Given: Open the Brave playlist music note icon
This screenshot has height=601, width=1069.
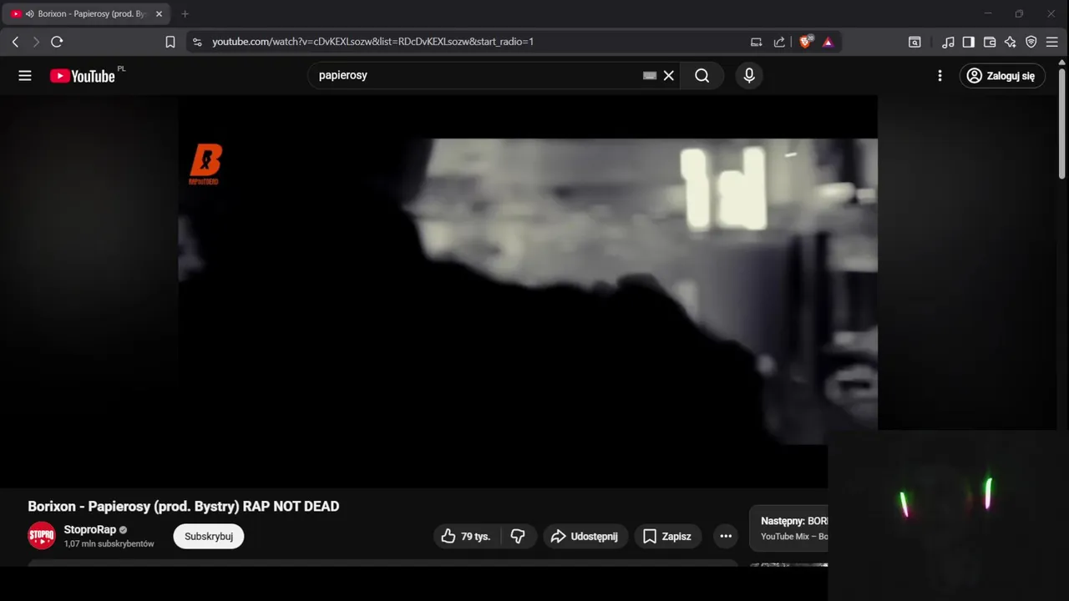Looking at the screenshot, I should [948, 42].
